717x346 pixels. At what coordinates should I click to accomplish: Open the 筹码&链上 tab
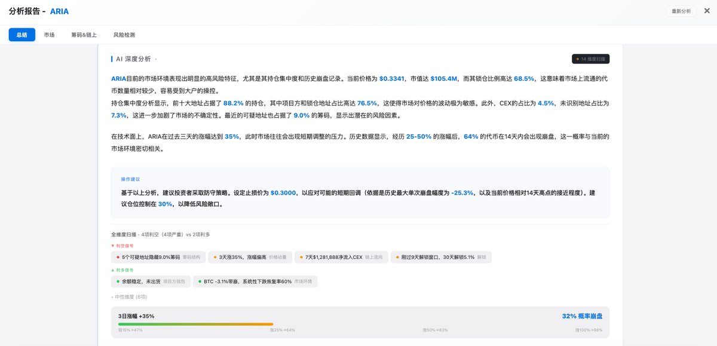tap(84, 35)
